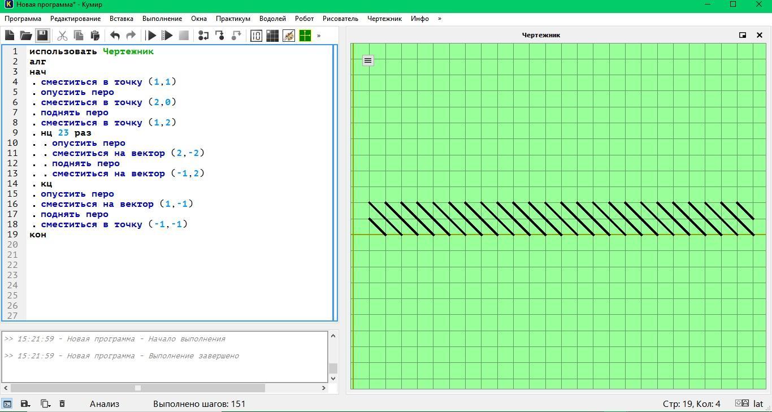Create a new program file

coord(10,36)
